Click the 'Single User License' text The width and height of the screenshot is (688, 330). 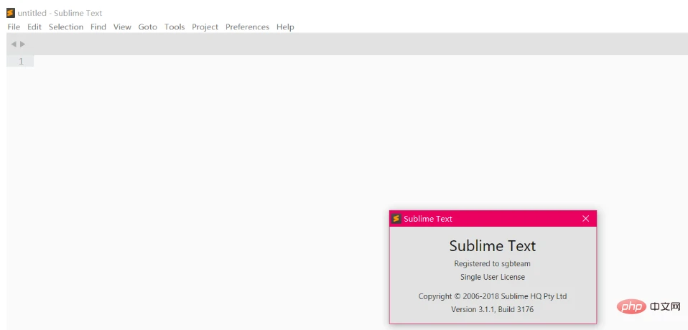493,277
